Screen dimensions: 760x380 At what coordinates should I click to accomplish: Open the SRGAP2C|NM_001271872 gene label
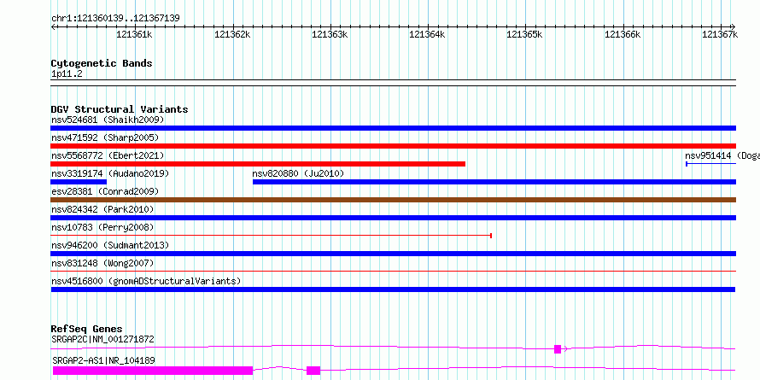click(102, 339)
